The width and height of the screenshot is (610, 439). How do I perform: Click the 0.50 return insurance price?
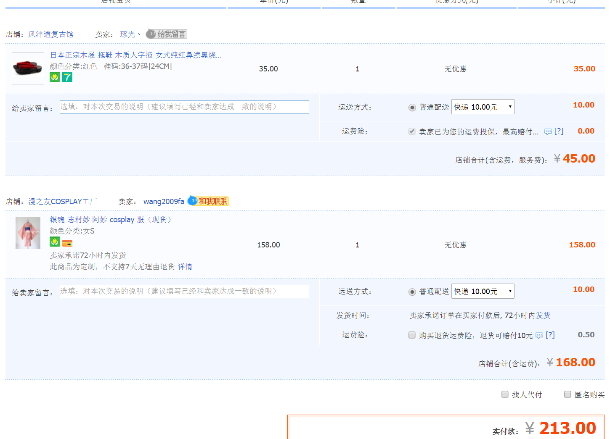click(x=586, y=335)
